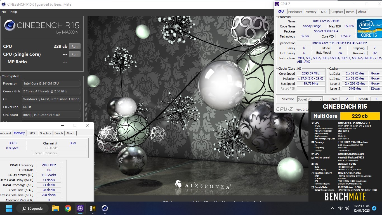Switch to Bench tab in CPU-Z processor window
The image size is (382, 215).
coord(350,12)
